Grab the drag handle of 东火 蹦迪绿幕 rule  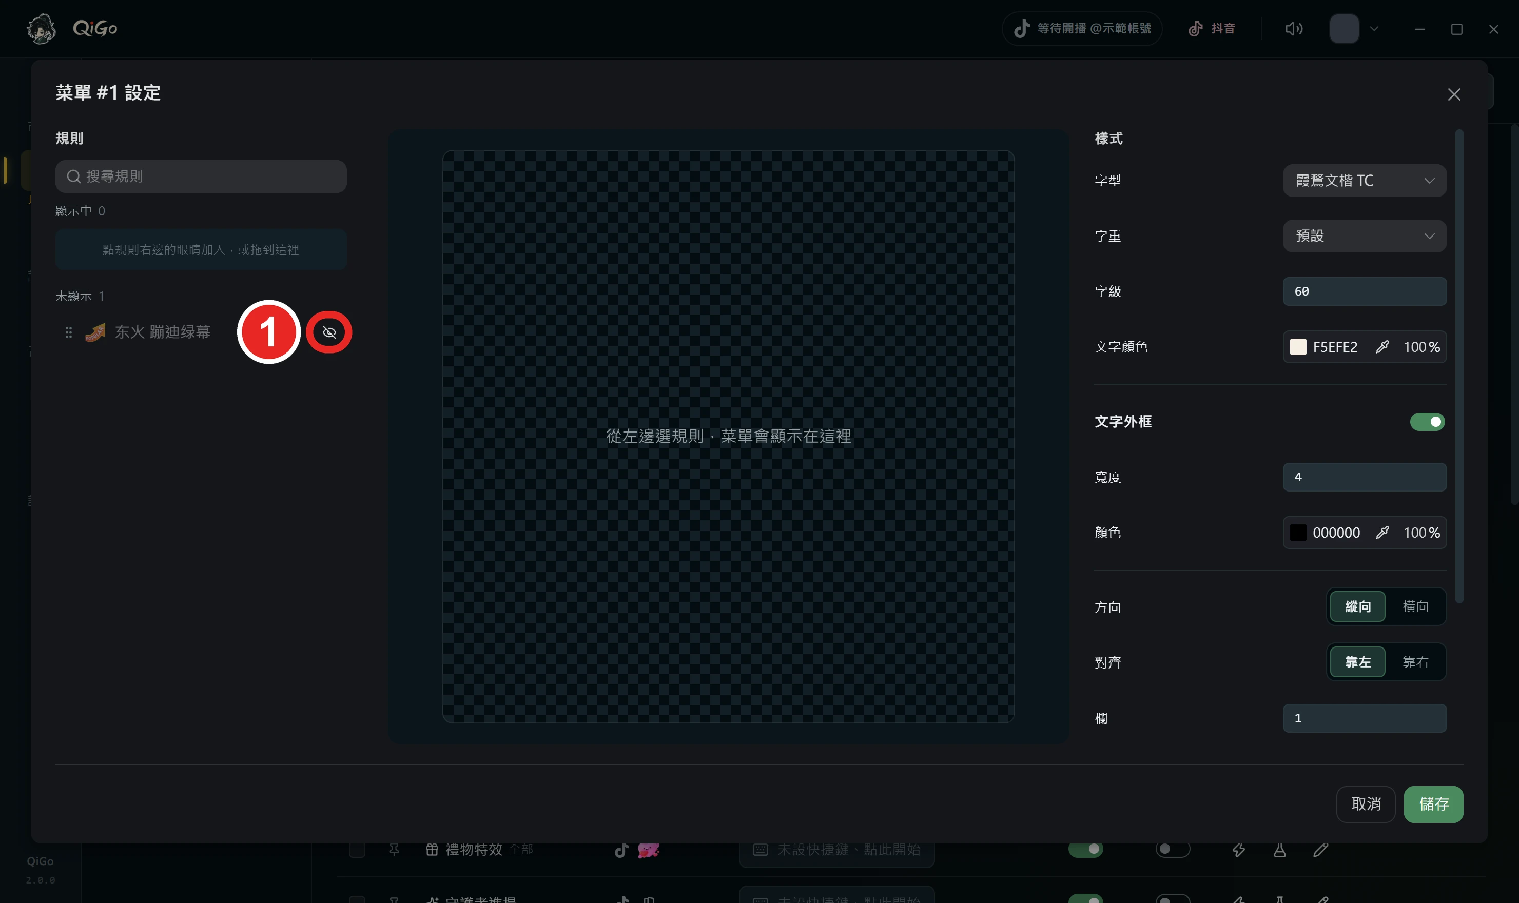click(69, 332)
